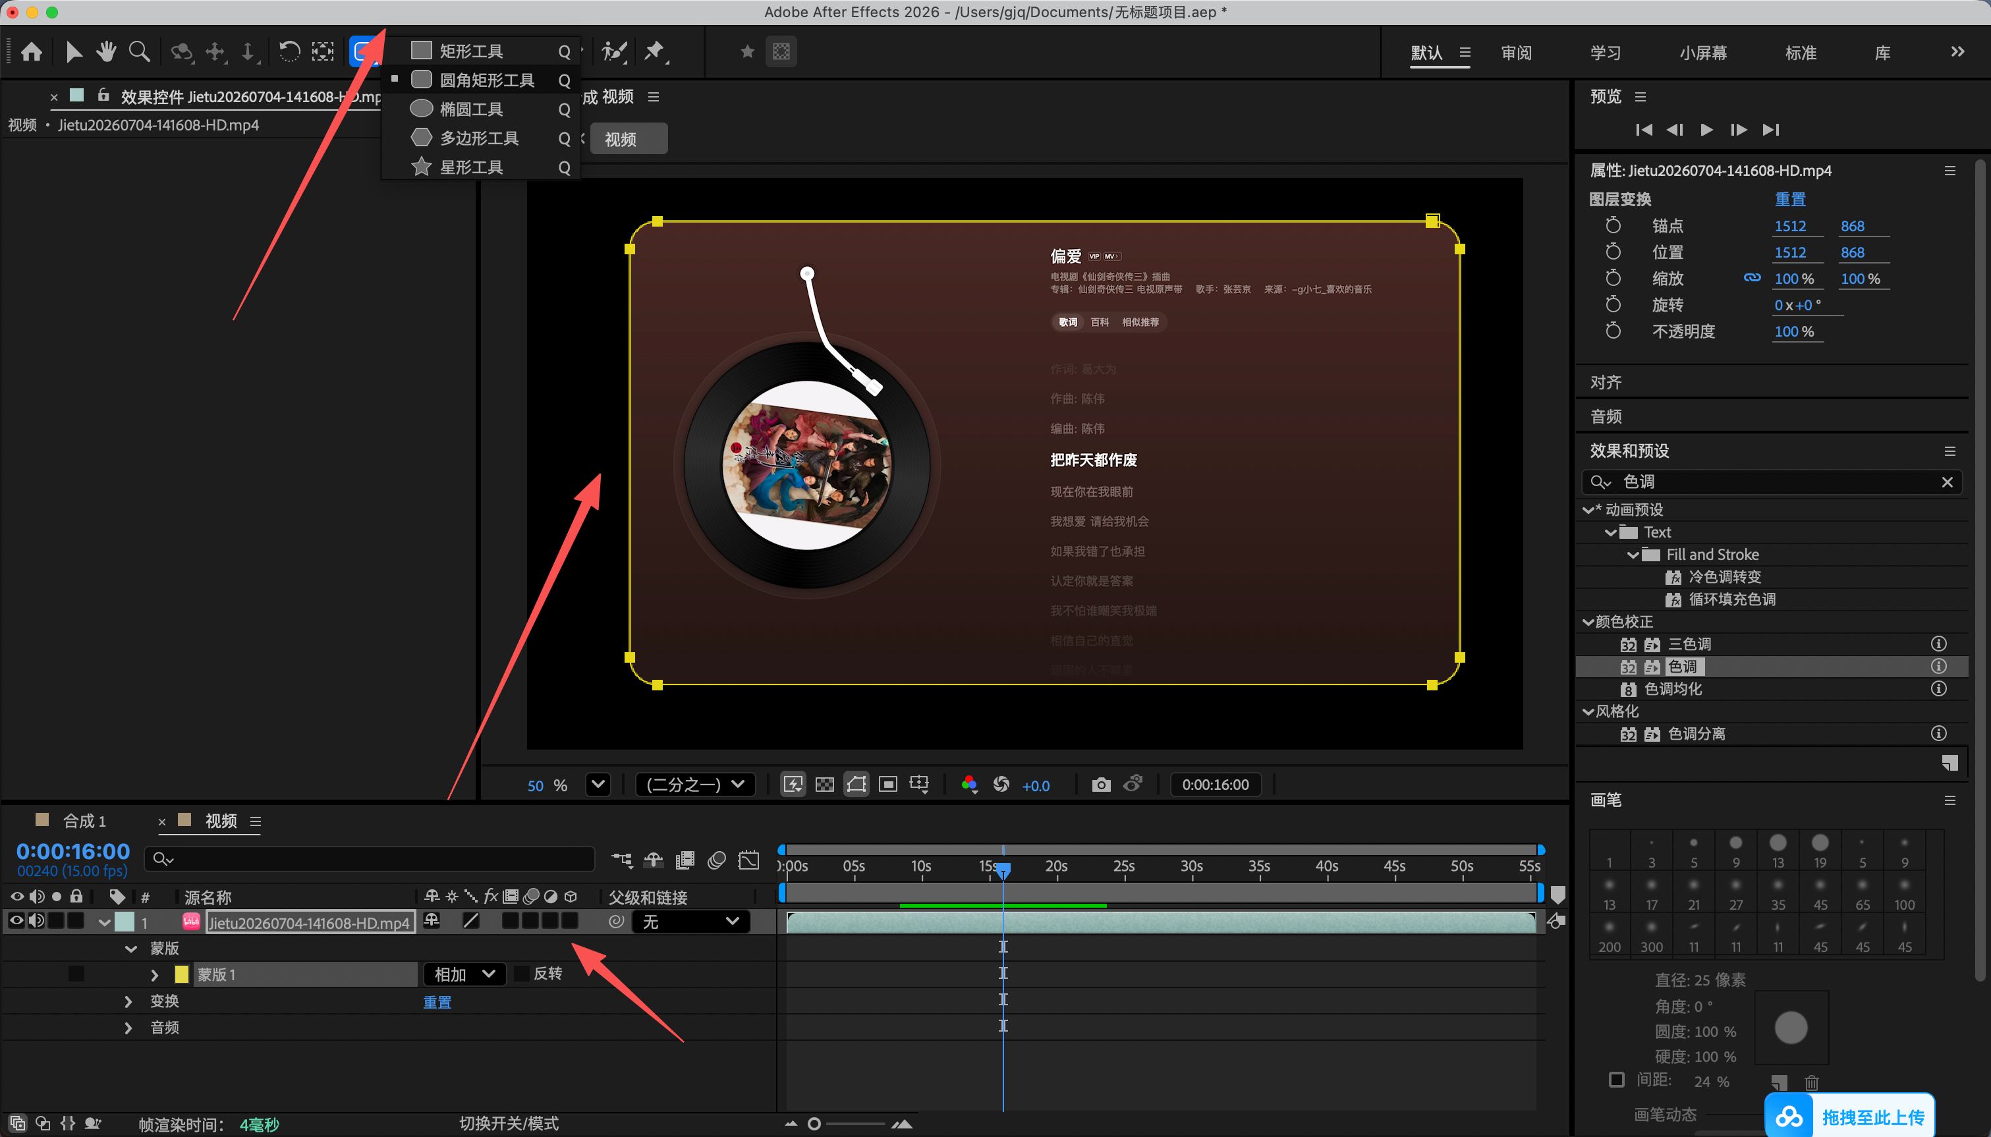The height and width of the screenshot is (1137, 1991).
Task: Expand the 变换 transform group
Action: 128,1001
